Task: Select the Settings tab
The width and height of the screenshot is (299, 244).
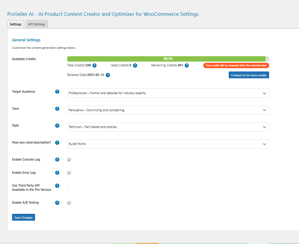Action: click(x=16, y=24)
